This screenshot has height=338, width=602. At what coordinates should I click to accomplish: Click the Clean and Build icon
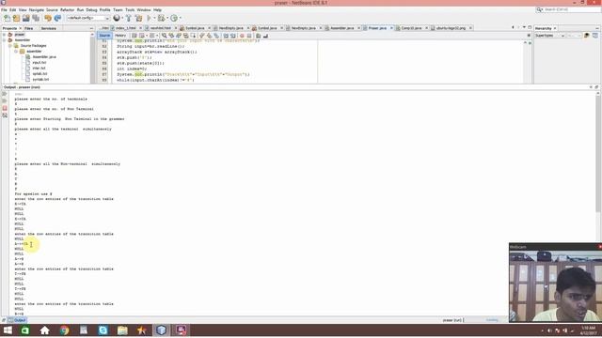138,18
